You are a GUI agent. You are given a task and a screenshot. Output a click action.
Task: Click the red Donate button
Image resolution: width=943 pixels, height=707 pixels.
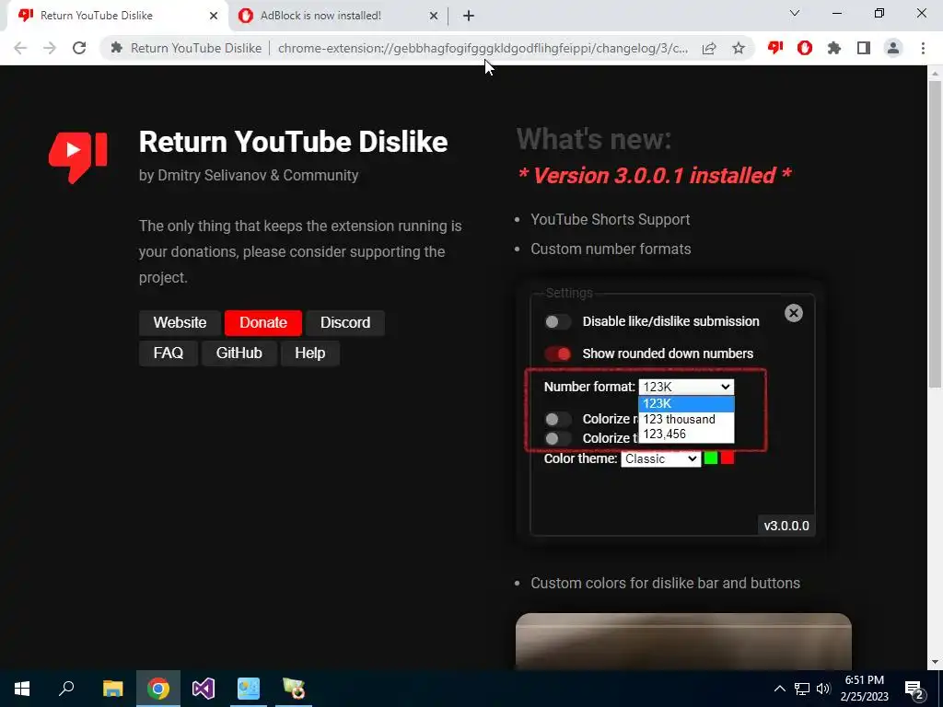point(262,323)
